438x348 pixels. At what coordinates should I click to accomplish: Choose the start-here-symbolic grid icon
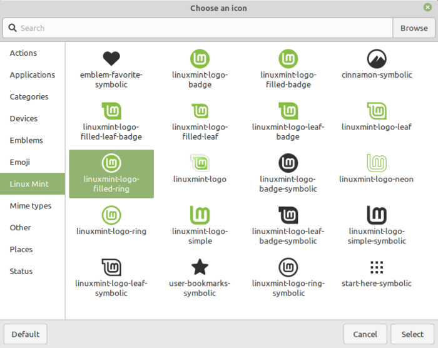[x=376, y=268]
